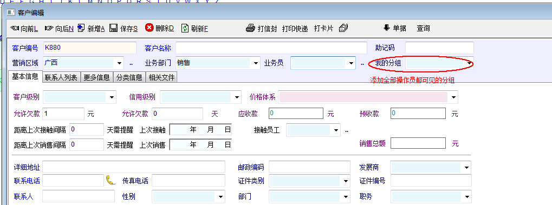The width and height of the screenshot is (552, 205).
Task: Click the 向前L previous record icon
Action: pyautogui.click(x=15, y=28)
